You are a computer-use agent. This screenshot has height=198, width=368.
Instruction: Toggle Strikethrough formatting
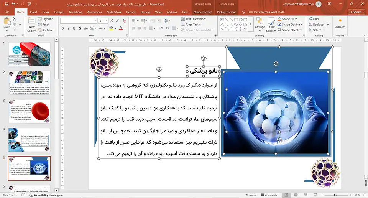coord(85,28)
